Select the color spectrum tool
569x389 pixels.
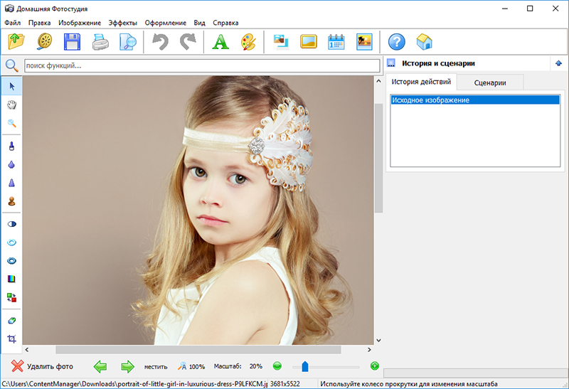[11, 279]
